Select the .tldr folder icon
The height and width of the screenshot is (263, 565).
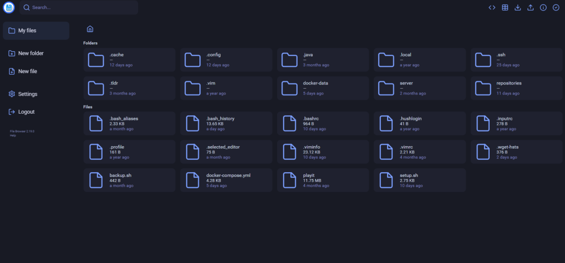click(x=96, y=88)
